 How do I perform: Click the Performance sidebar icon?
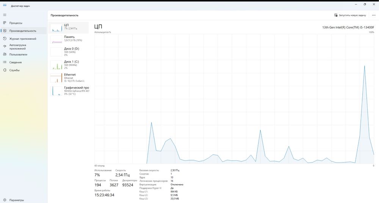(5, 31)
